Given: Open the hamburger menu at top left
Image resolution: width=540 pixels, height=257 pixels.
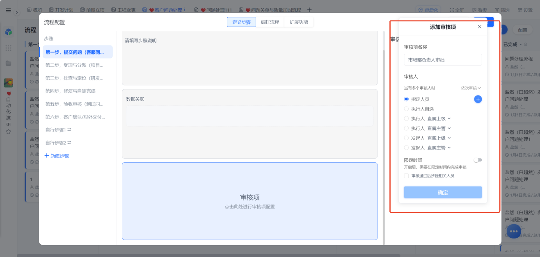Looking at the screenshot, I should coord(8,10).
